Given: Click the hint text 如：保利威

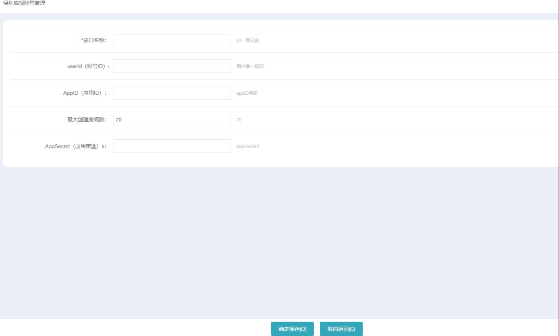Looking at the screenshot, I should point(247,41).
